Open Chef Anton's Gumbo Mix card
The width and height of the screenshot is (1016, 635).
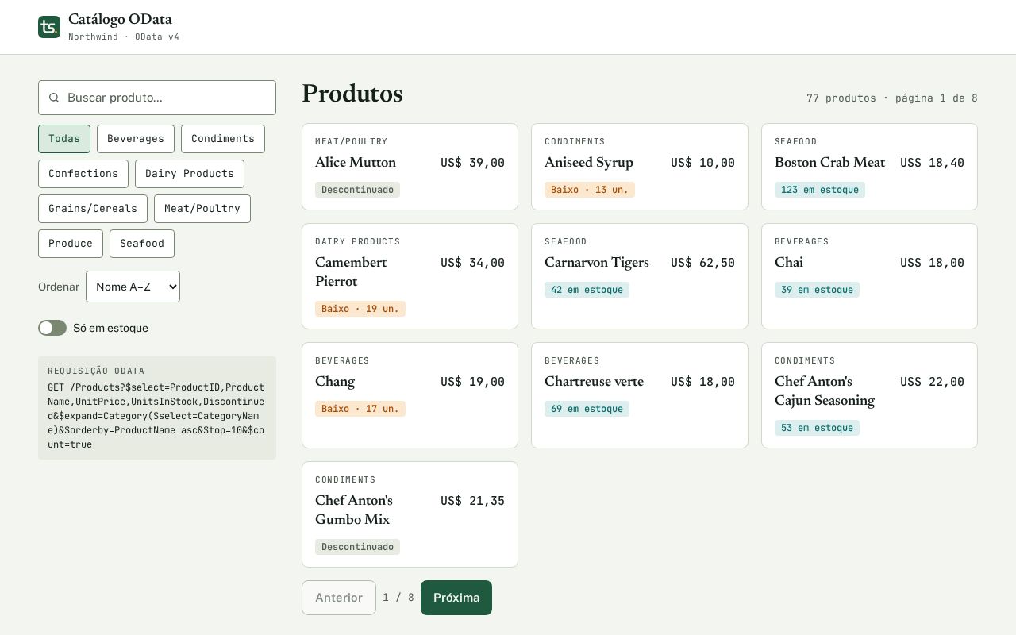[x=410, y=514]
